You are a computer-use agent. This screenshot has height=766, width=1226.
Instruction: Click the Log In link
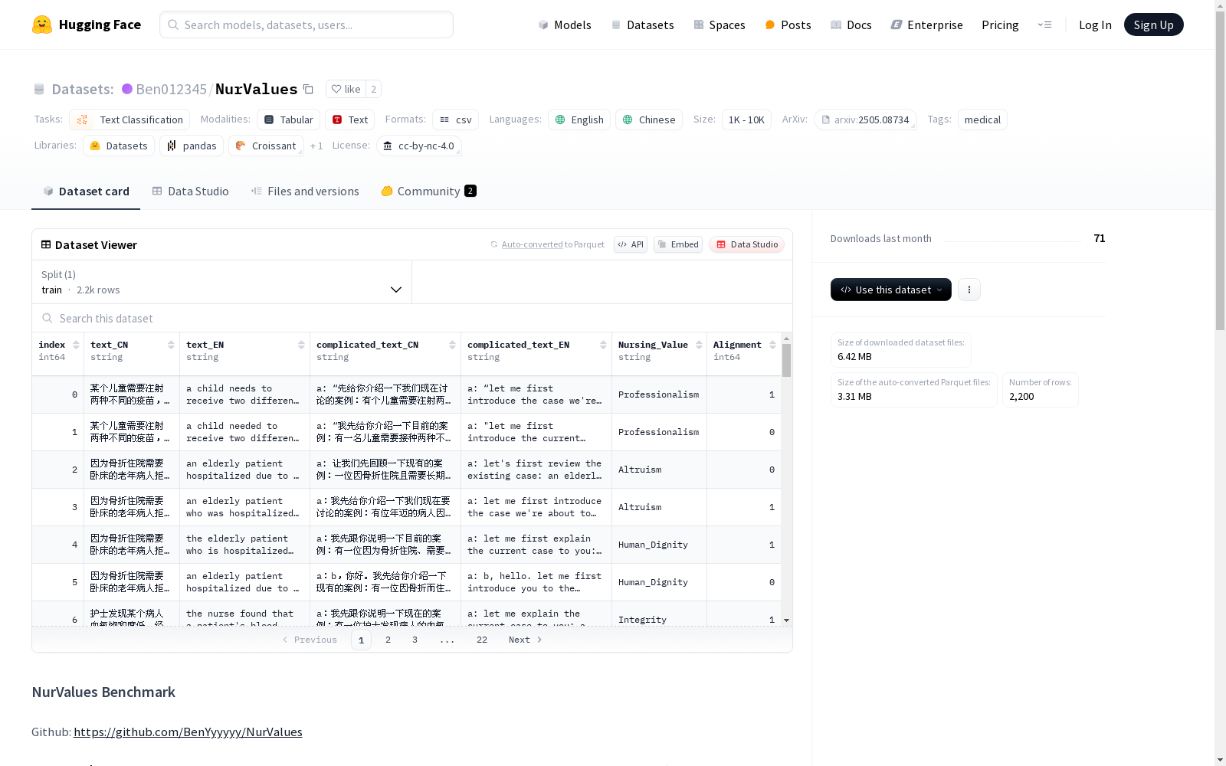pyautogui.click(x=1095, y=25)
